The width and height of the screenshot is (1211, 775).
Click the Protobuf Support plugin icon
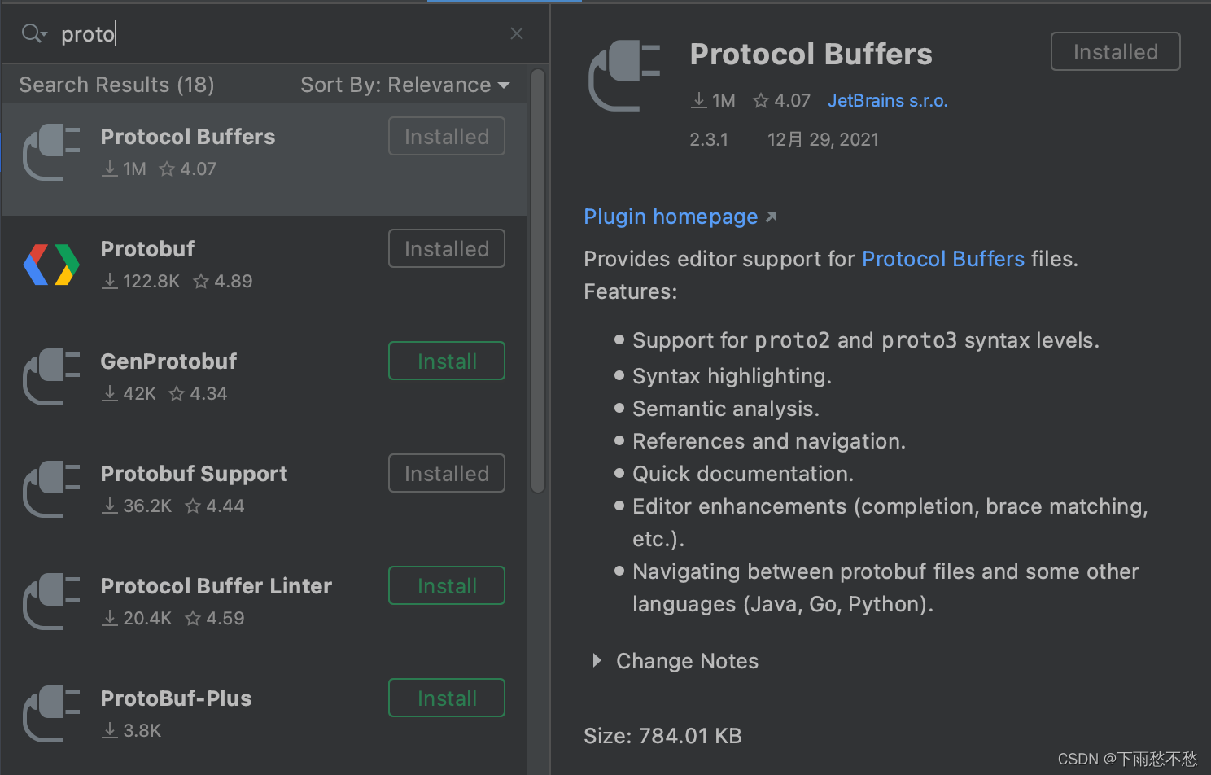50,488
